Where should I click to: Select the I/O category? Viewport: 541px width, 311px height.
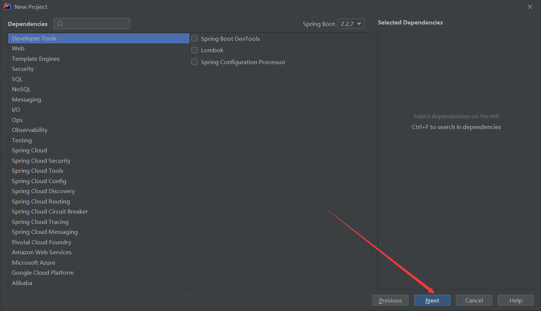99,110
